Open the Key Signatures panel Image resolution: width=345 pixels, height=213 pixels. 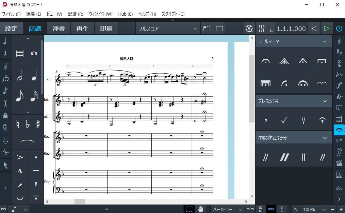[x=339, y=52]
